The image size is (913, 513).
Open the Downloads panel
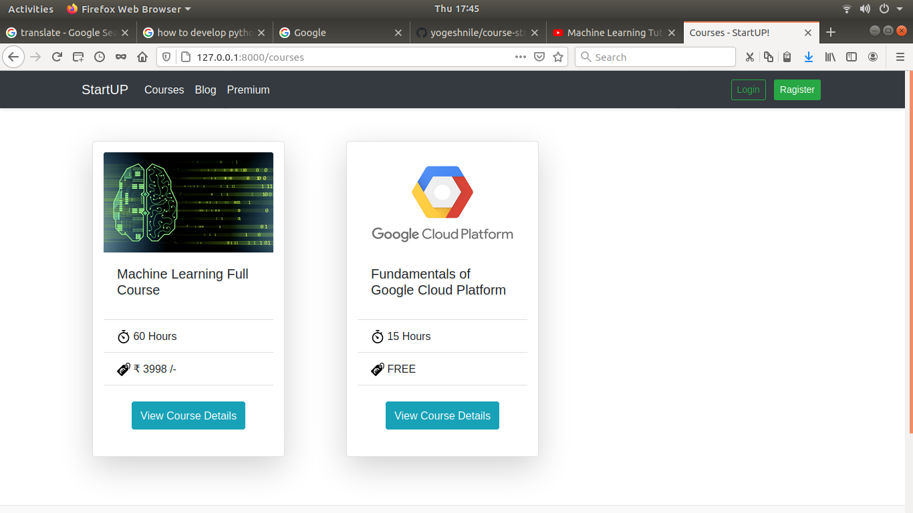pos(809,57)
